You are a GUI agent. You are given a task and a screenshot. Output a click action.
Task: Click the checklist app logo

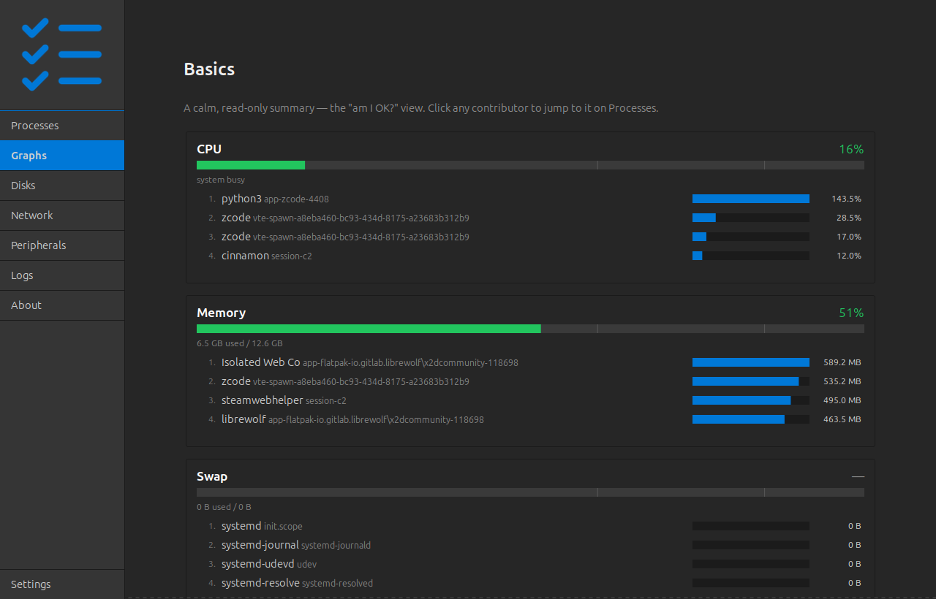(x=62, y=55)
